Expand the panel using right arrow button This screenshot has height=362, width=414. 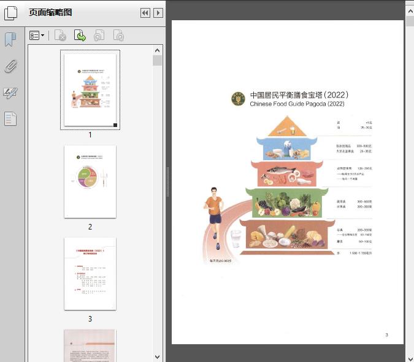tap(158, 13)
